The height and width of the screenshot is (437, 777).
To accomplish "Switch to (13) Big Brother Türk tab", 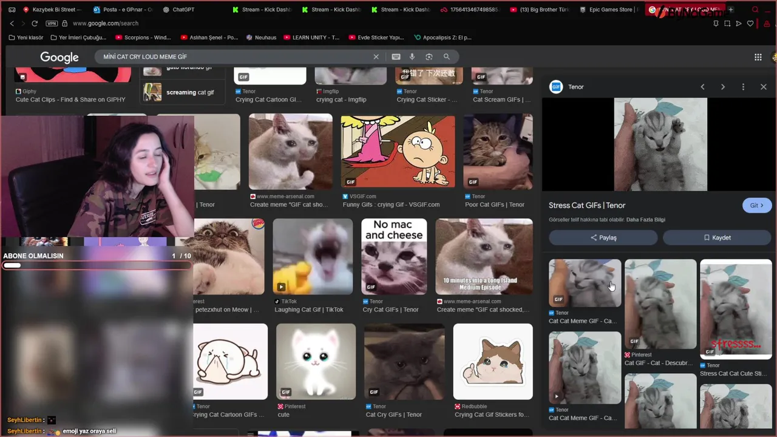I will pyautogui.click(x=540, y=10).
